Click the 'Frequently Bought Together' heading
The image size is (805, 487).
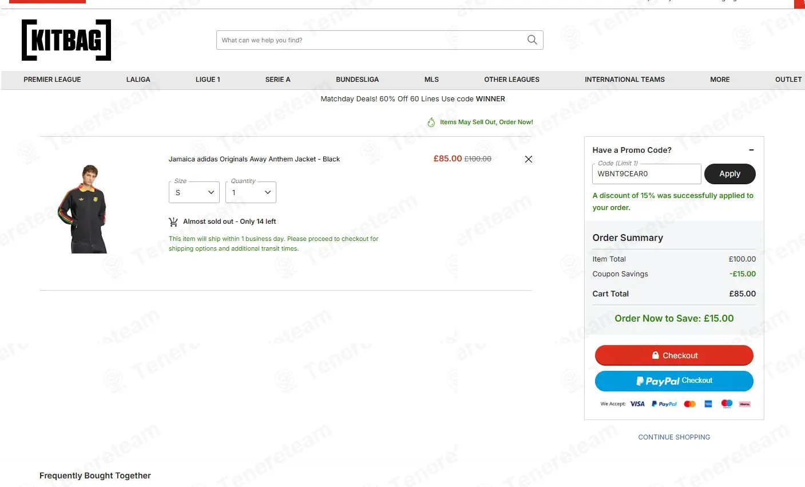click(x=95, y=476)
